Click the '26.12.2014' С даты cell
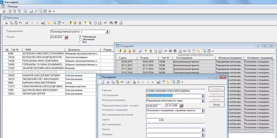The width and height of the screenshot is (277, 138). (x=127, y=65)
